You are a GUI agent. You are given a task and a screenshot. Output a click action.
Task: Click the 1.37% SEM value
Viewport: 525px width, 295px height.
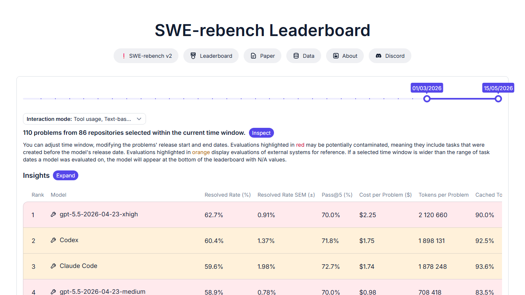(x=266, y=241)
